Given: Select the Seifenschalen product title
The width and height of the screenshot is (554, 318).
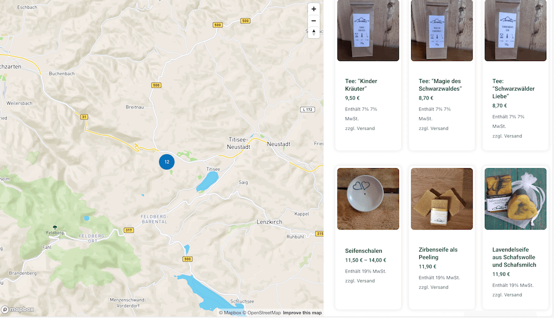Looking at the screenshot, I should coord(363,251).
